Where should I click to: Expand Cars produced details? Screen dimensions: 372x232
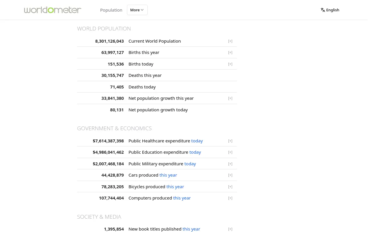[230, 175]
